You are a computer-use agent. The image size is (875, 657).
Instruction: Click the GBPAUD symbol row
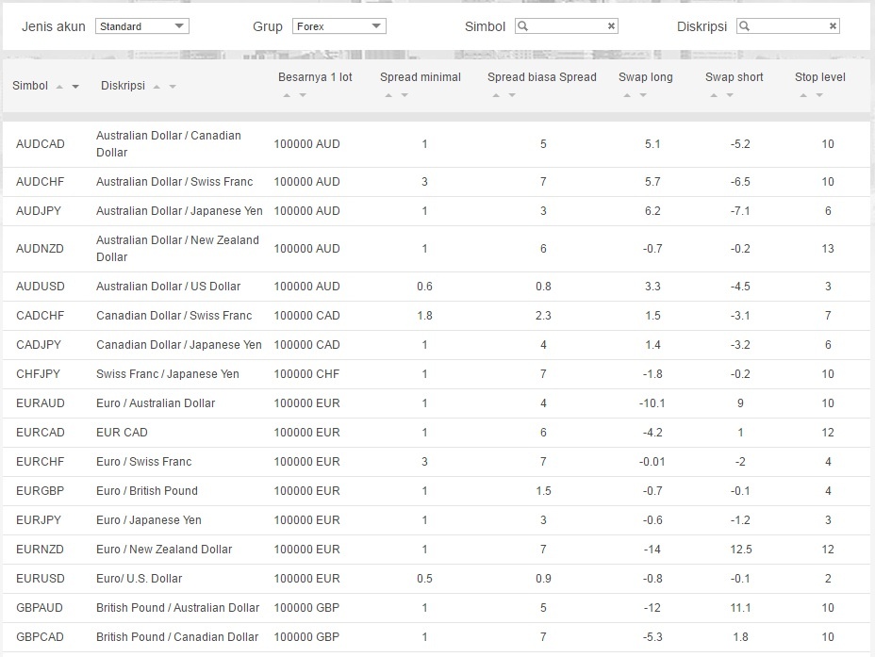pos(39,608)
